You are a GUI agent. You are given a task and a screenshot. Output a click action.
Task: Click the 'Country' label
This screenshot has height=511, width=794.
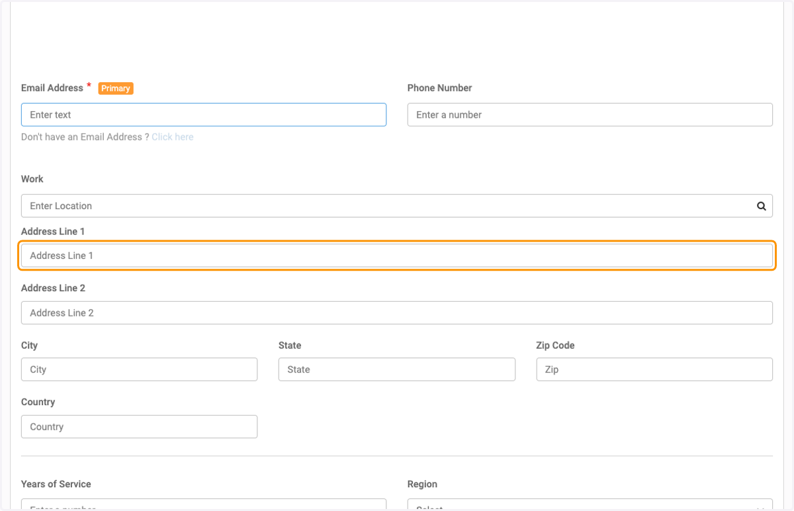(38, 402)
